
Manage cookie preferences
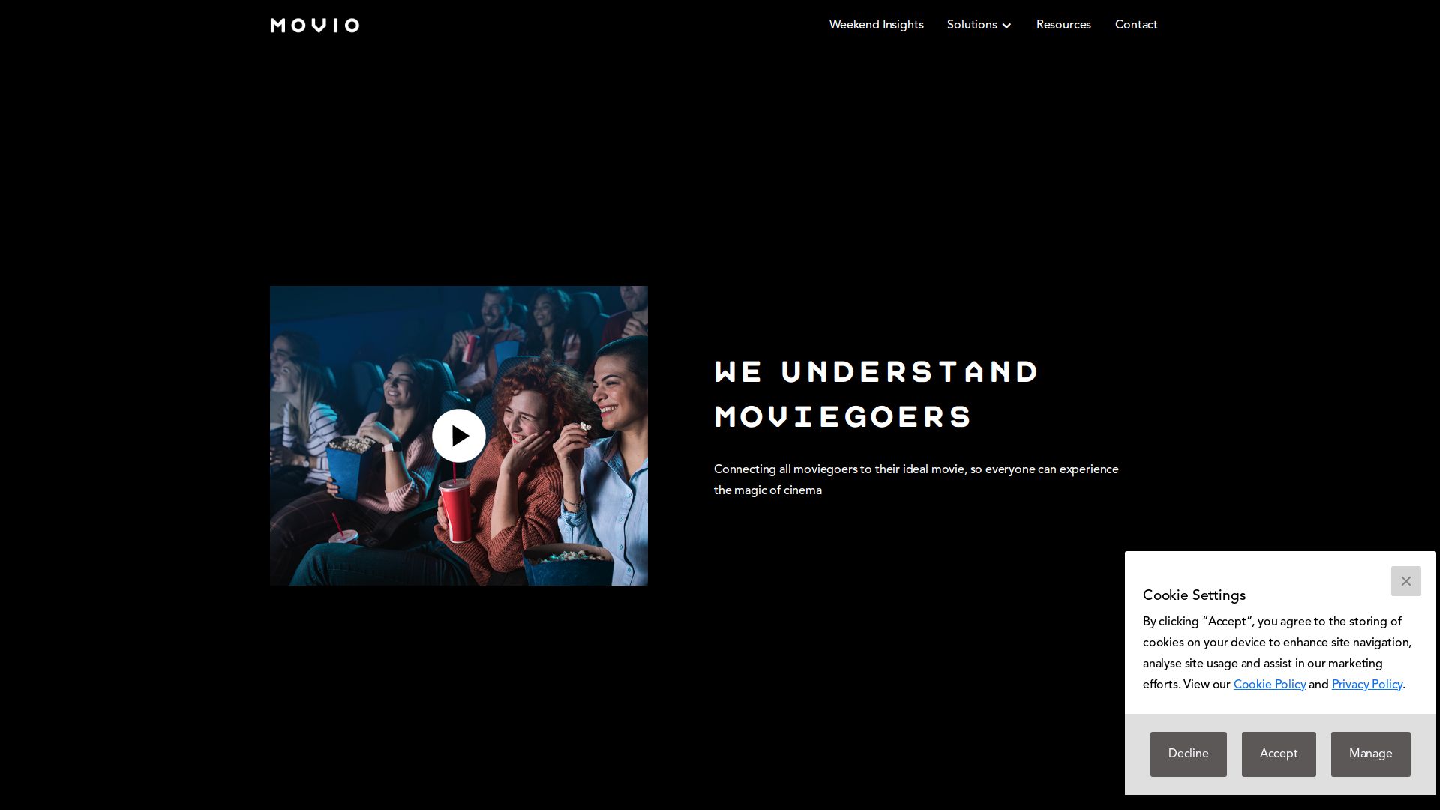coord(1370,754)
